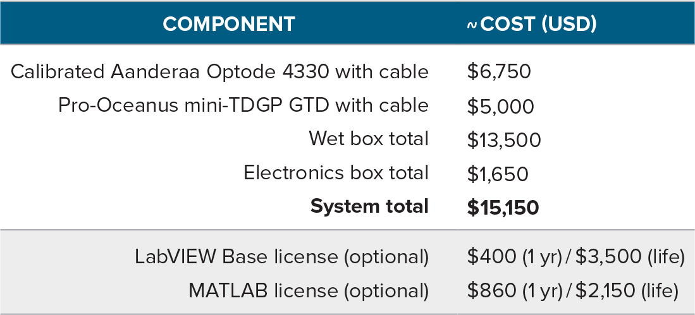Select the MATLAB license (optional) label
Screen dimensions: 695x315
coord(309,291)
